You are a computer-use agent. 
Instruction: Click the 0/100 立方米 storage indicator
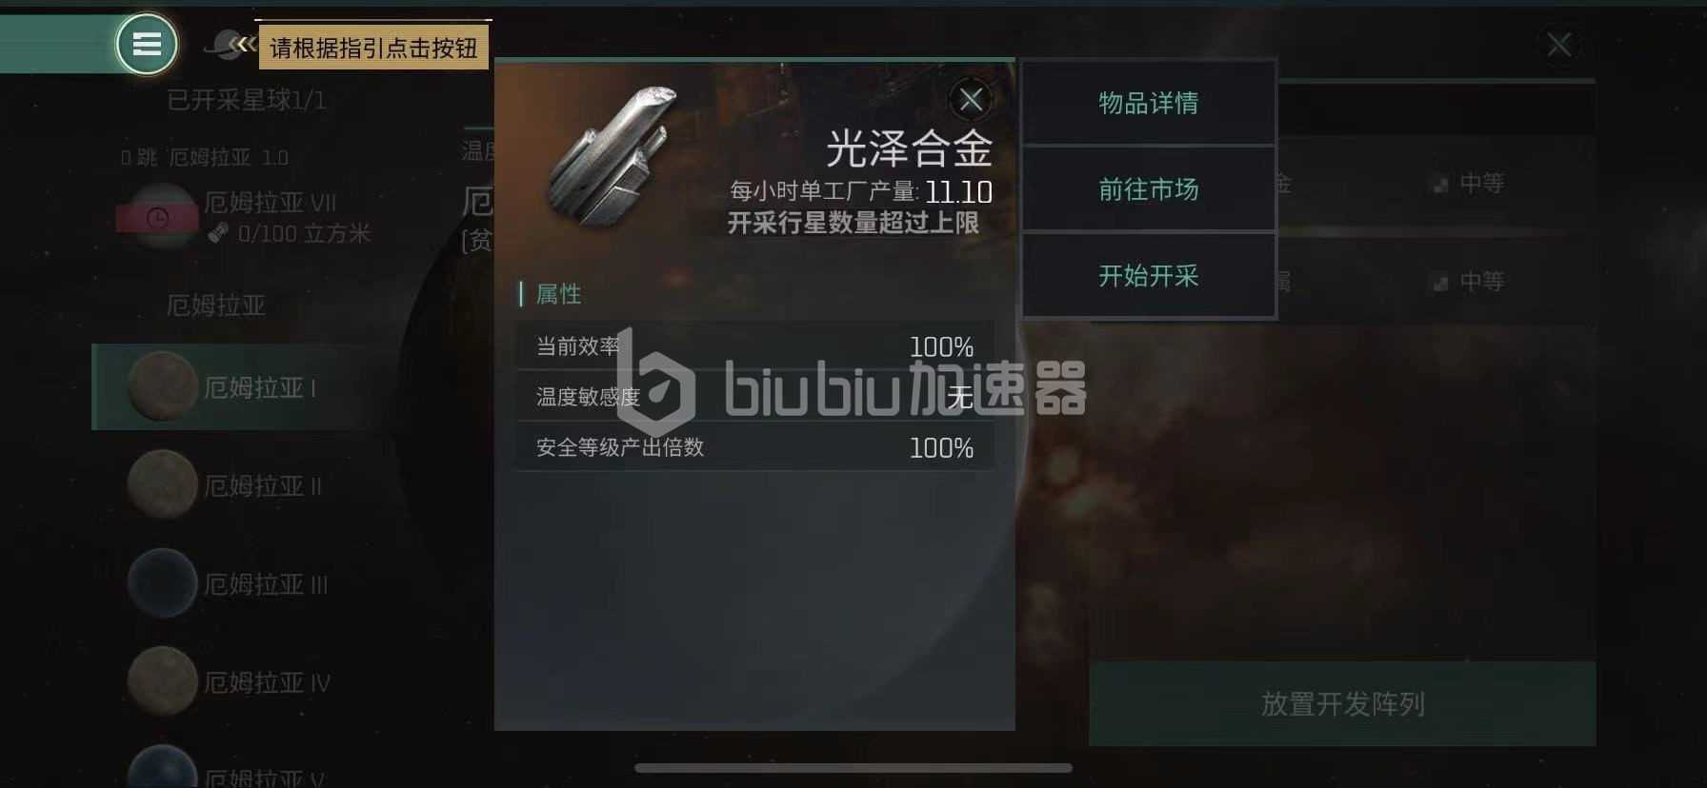pos(290,233)
